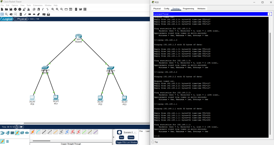Select the Network Devices category icon
The image size is (274, 145).
click(2, 133)
